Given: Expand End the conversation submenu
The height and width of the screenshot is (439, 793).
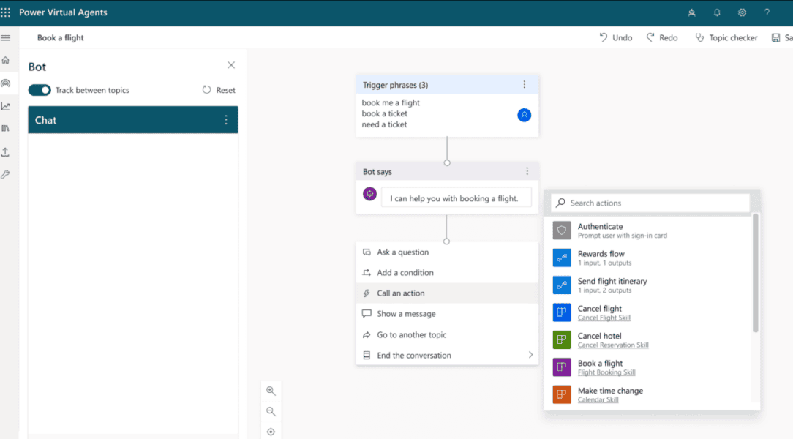Looking at the screenshot, I should click(x=530, y=356).
